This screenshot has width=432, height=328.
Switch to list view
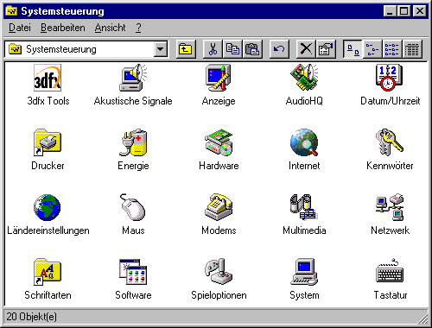click(x=392, y=49)
